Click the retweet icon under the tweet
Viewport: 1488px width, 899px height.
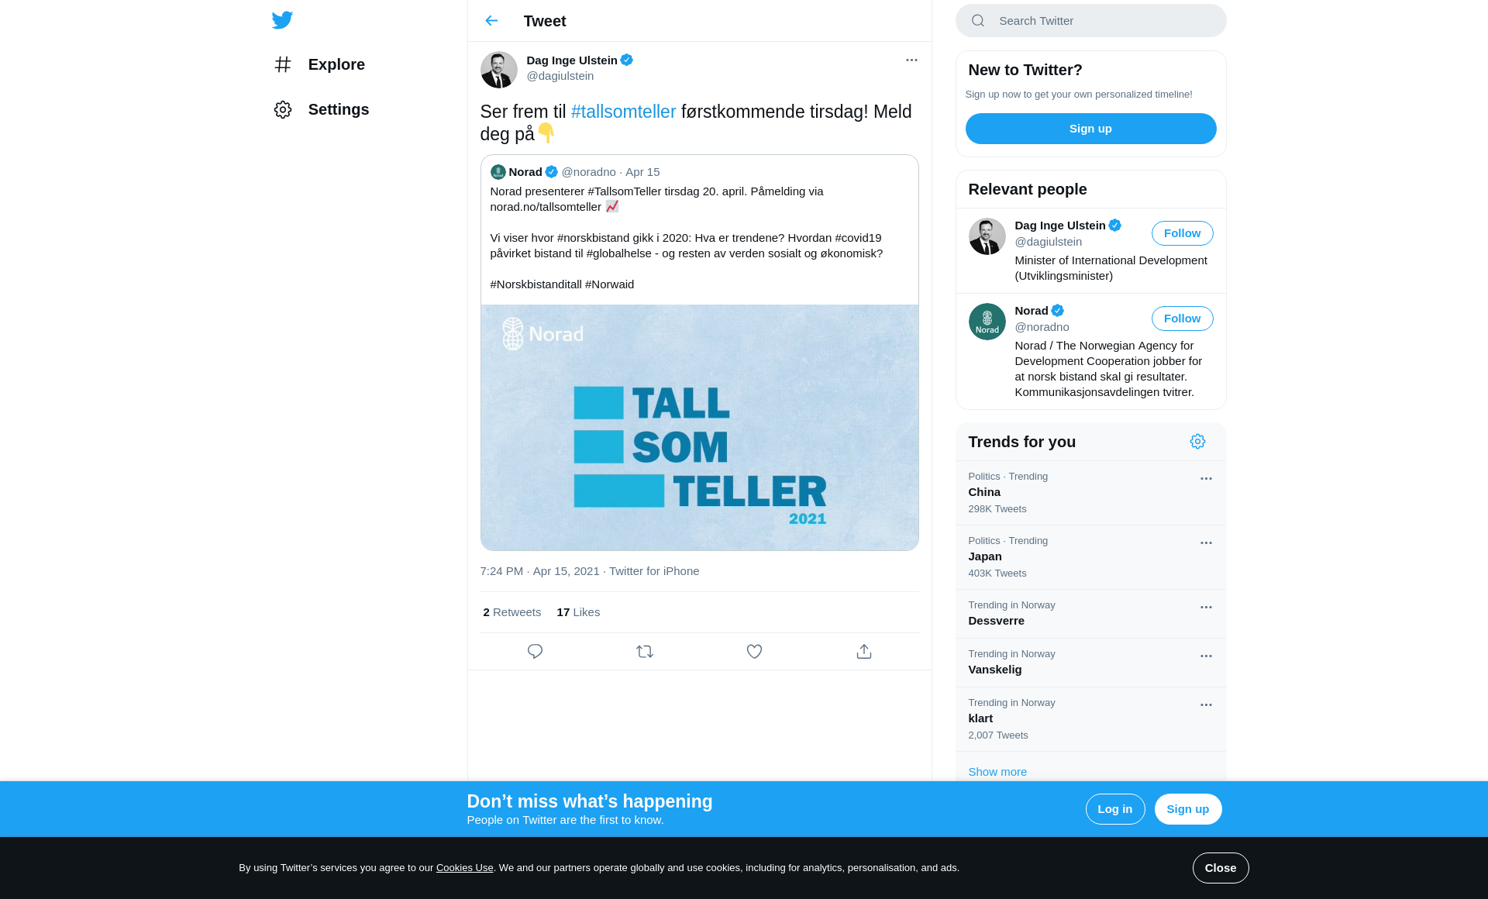tap(645, 652)
